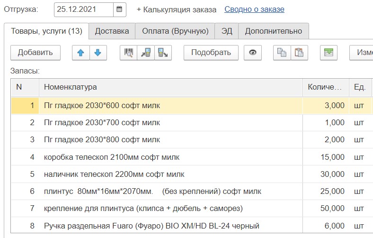Open the ЭД tab
The width and height of the screenshot is (373, 238).
pyautogui.click(x=226, y=31)
